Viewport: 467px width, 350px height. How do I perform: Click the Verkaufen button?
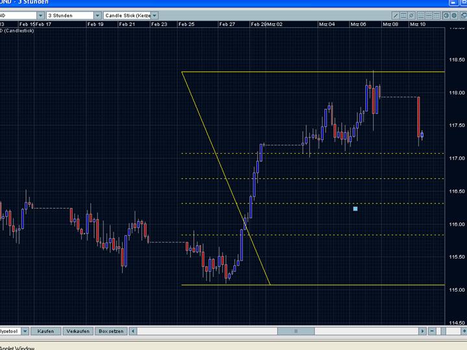(77, 331)
